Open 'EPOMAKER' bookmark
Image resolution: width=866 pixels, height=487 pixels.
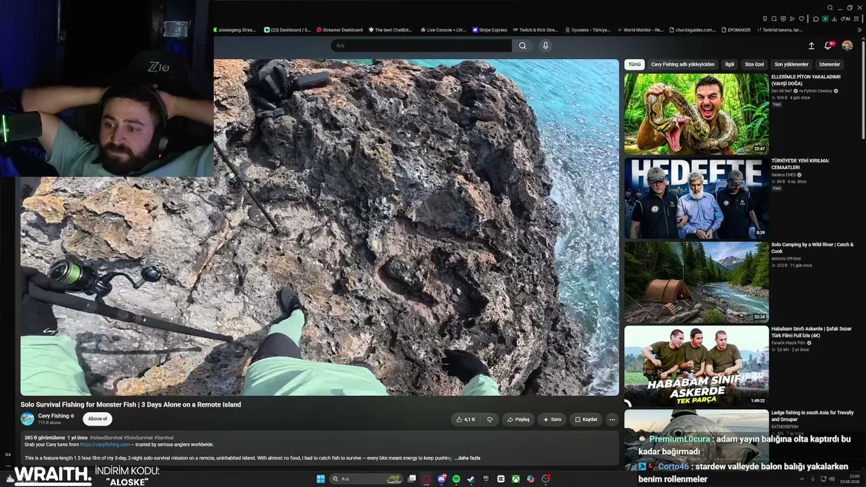coord(736,30)
